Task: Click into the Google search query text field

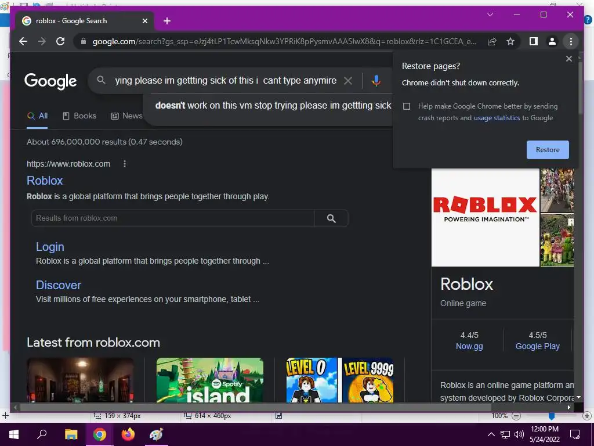Action: 226,80
